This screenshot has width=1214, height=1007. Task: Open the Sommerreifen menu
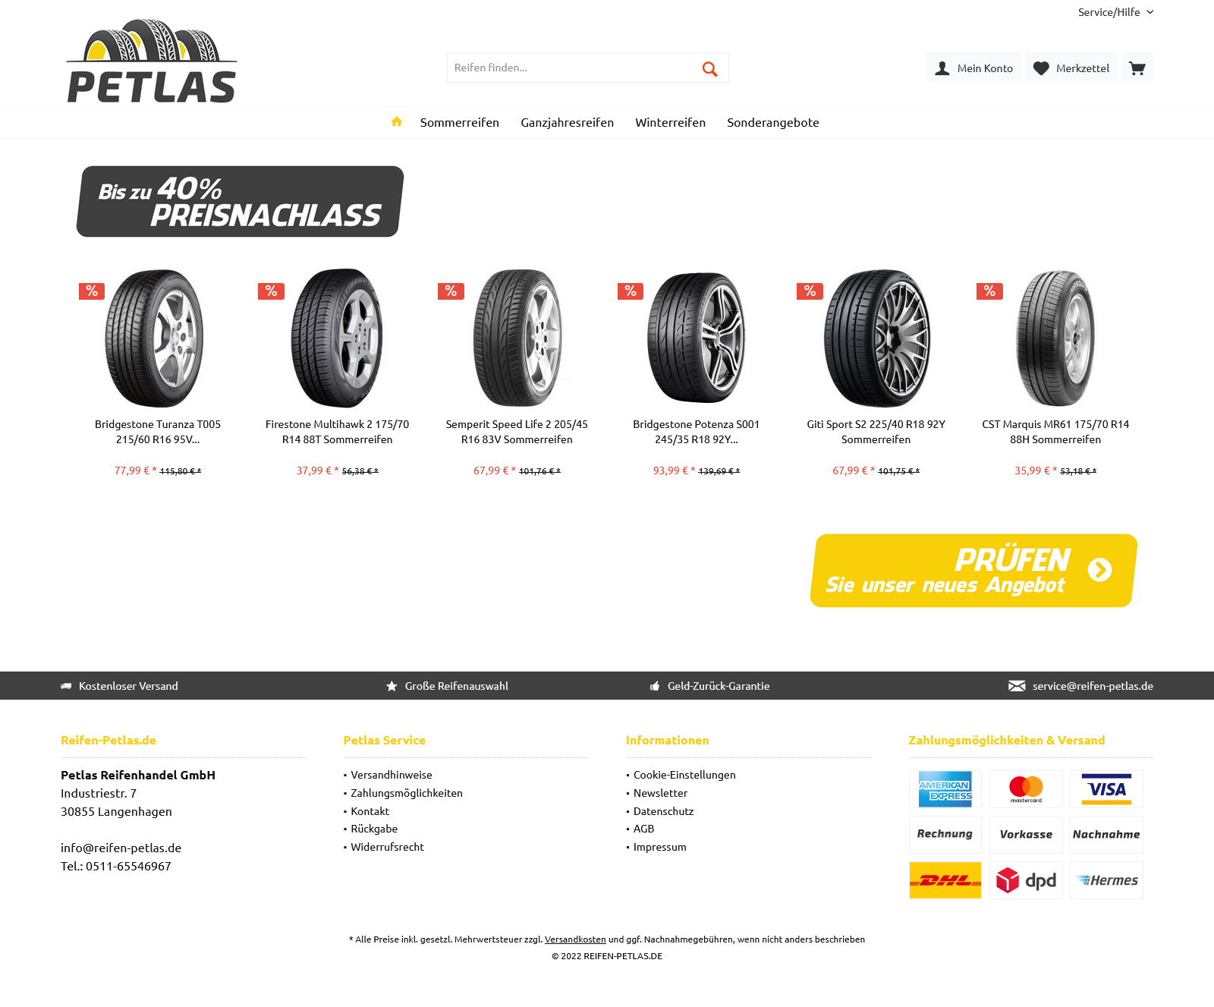(x=460, y=122)
